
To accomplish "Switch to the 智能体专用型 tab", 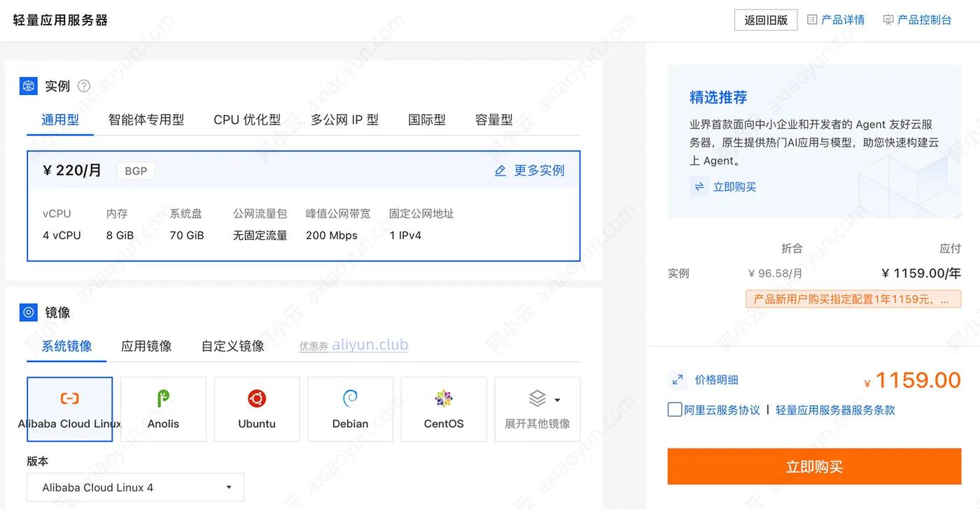I will (146, 120).
